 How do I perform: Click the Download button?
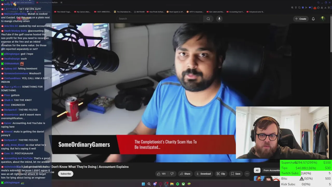[x=203, y=174]
